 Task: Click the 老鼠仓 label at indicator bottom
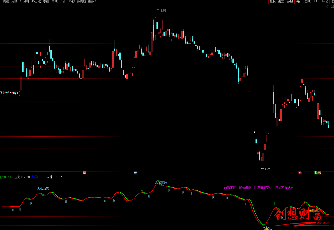pos(267,228)
